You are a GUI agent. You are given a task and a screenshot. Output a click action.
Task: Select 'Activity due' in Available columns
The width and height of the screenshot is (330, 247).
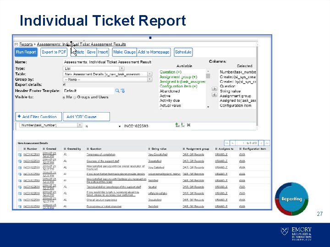click(x=170, y=101)
